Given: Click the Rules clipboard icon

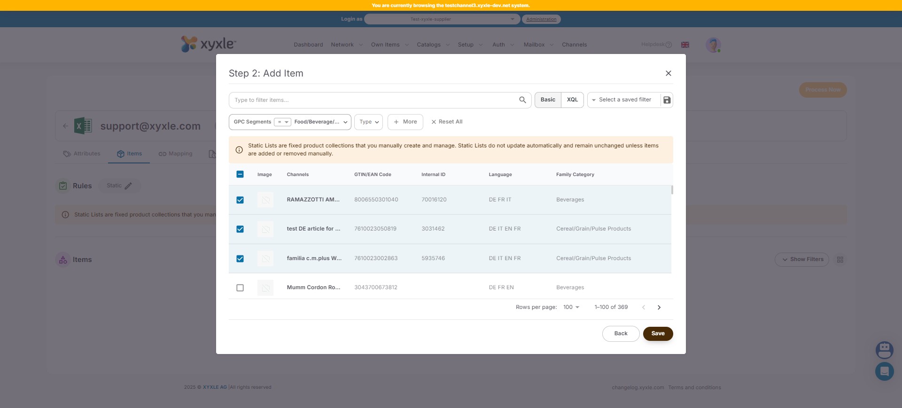Looking at the screenshot, I should [x=63, y=186].
